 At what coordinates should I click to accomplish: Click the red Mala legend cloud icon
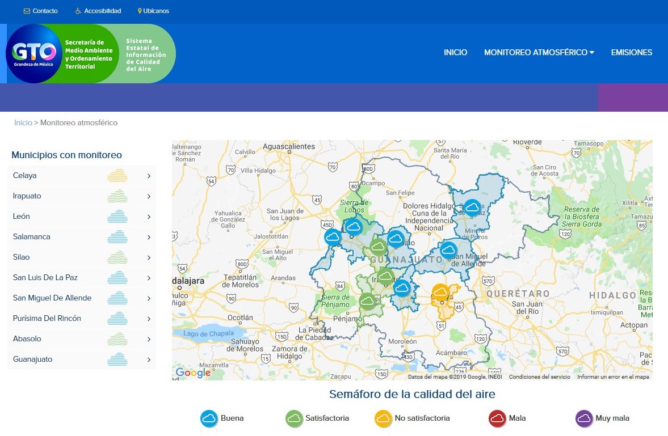(497, 418)
